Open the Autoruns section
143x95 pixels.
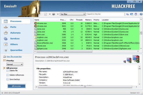(15, 33)
